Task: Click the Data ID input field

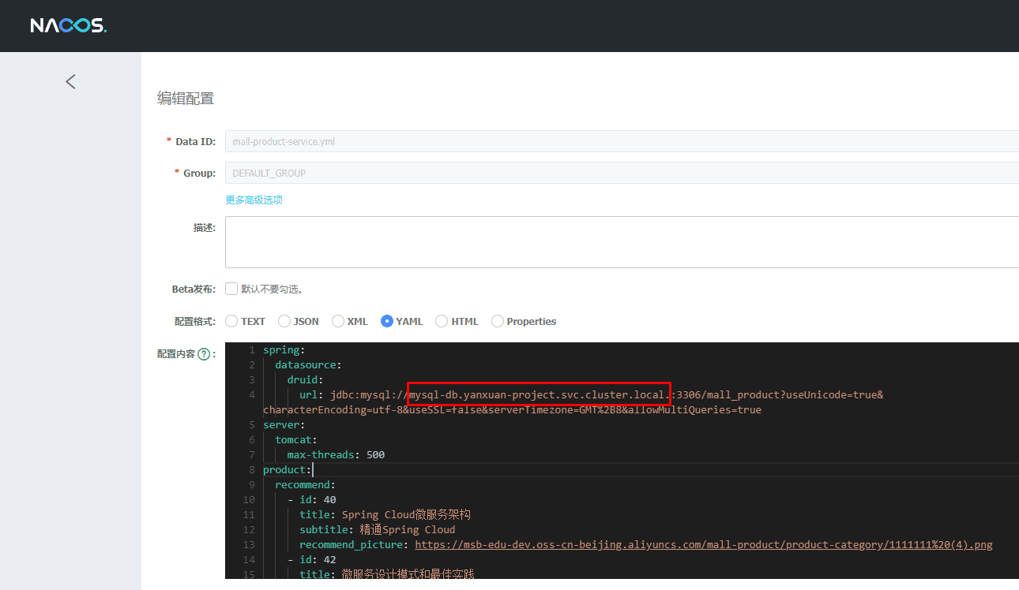Action: [622, 141]
